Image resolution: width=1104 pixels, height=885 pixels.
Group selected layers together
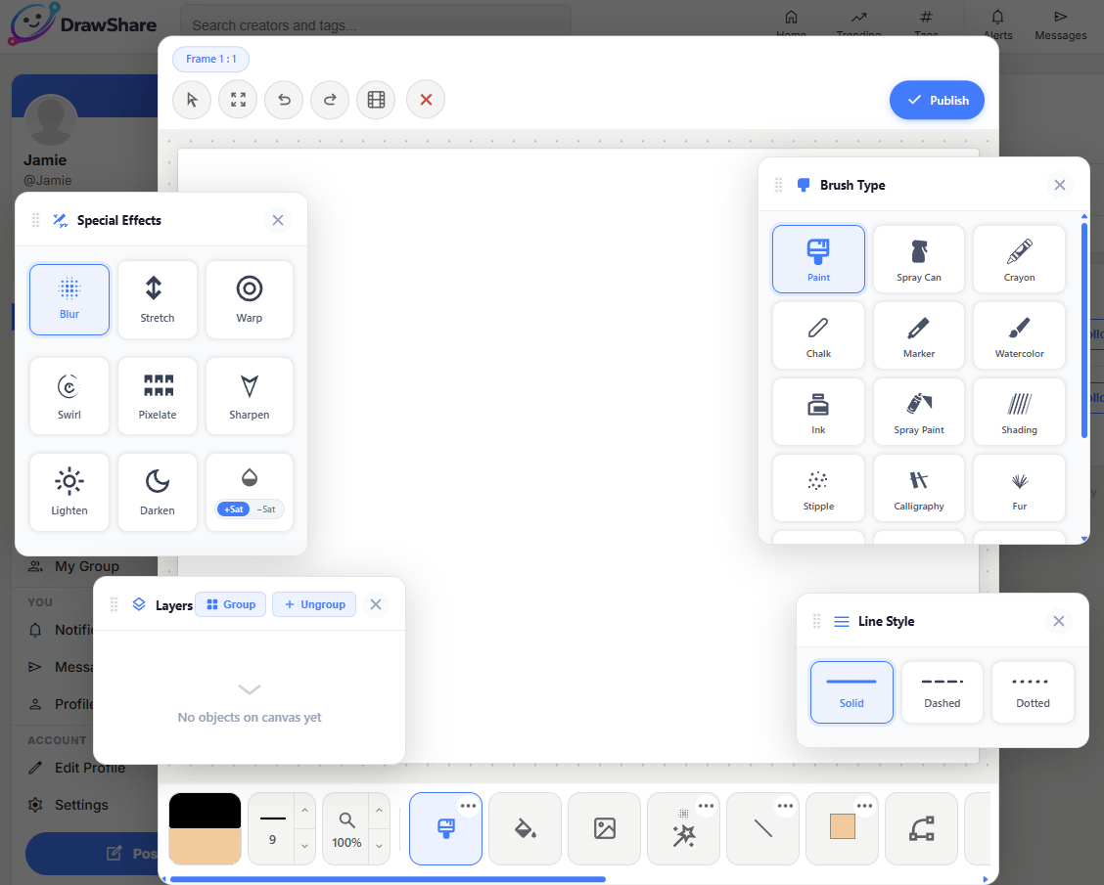[x=230, y=604]
